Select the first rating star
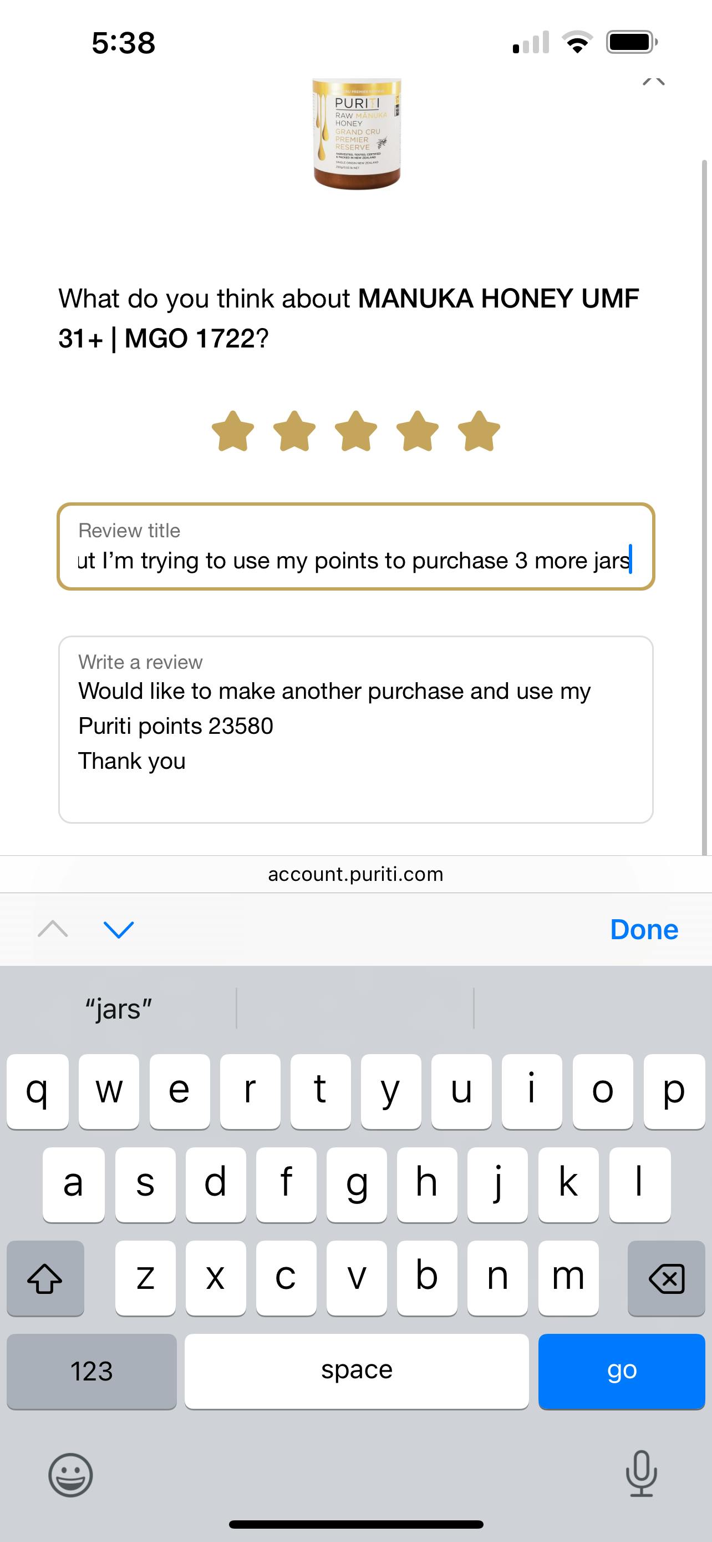Image resolution: width=712 pixels, height=1542 pixels. click(233, 431)
